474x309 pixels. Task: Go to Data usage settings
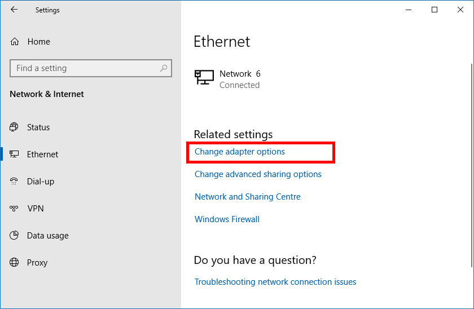coord(48,236)
